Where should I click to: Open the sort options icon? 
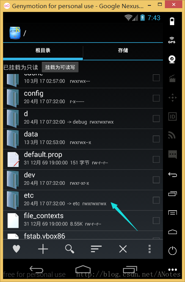pyautogui.click(x=96, y=249)
